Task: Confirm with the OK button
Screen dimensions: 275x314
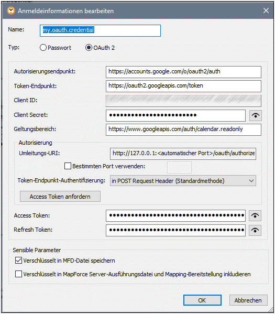Action: coord(202,300)
